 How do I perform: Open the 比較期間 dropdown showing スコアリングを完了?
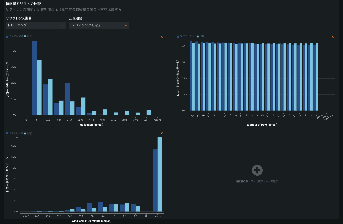click(99, 25)
